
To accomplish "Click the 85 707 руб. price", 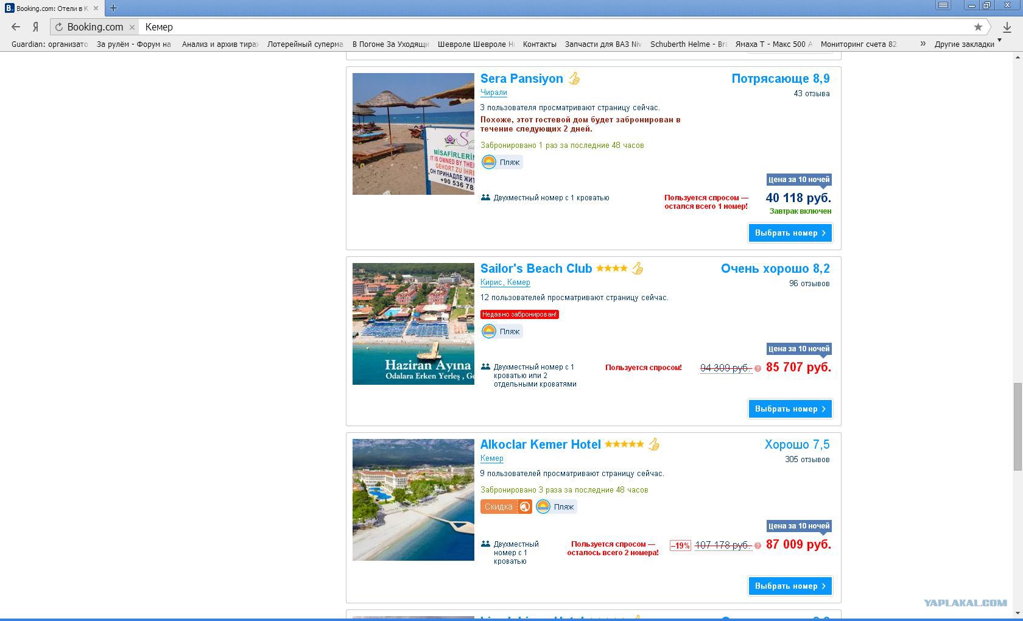I will pyautogui.click(x=798, y=367).
